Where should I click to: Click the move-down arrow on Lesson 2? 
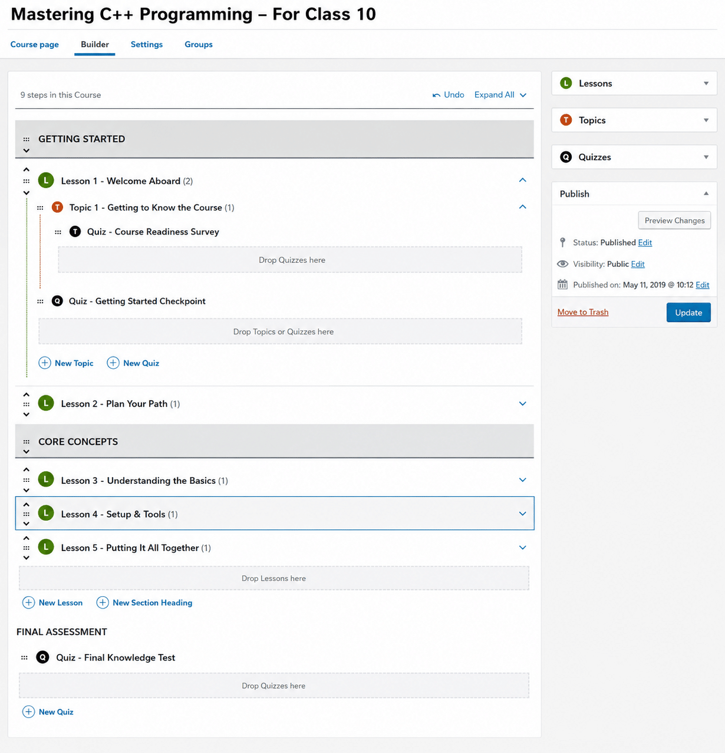pos(26,414)
